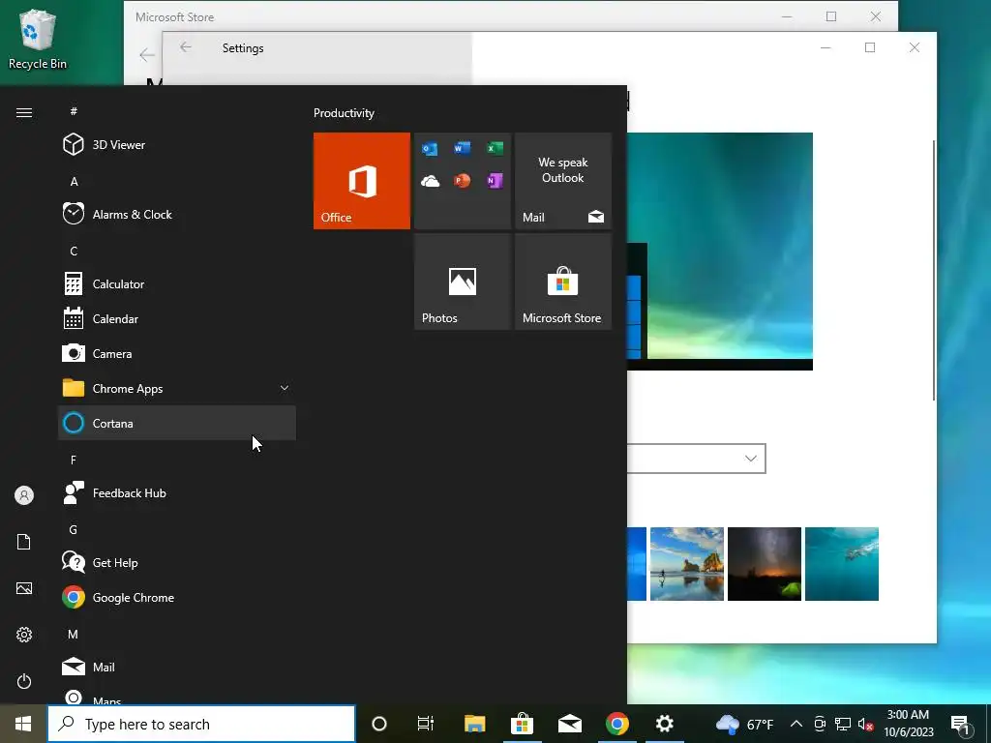Click the back arrow in the Settings window
The height and width of the screenshot is (743, 991).
point(185,47)
